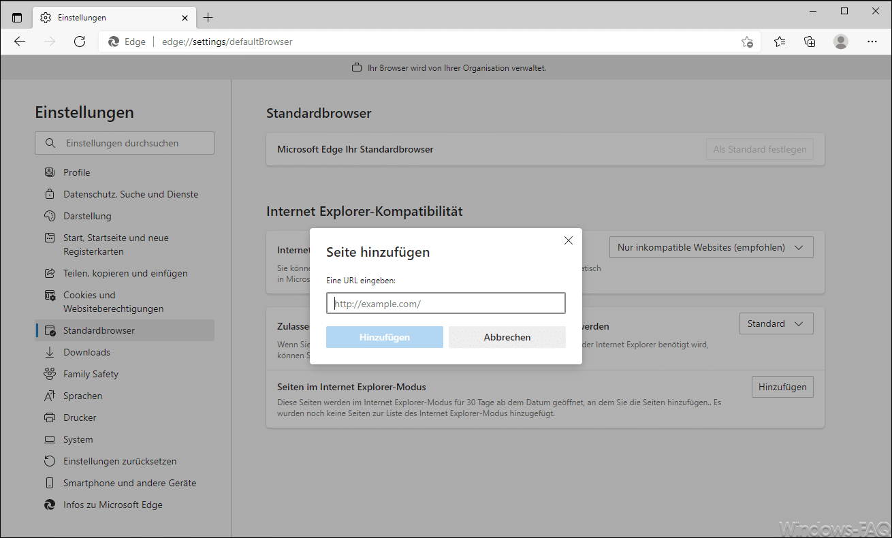Open the Collections icon in toolbar
The height and width of the screenshot is (538, 892).
click(x=810, y=42)
